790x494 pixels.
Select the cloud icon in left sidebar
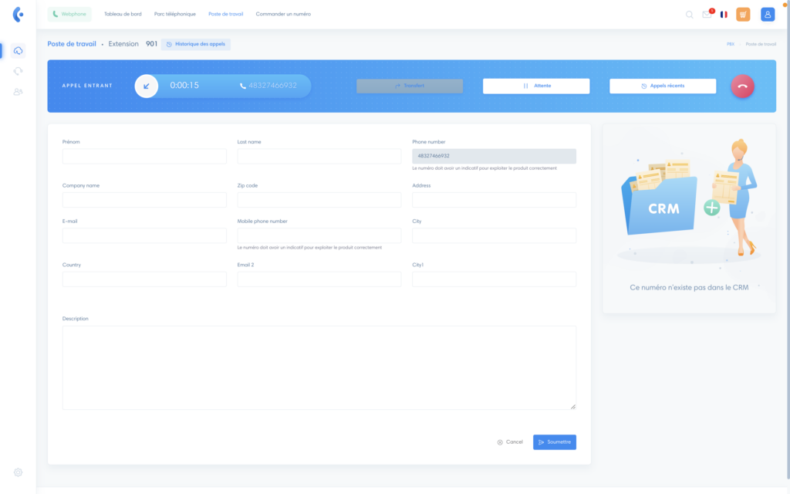click(x=18, y=51)
